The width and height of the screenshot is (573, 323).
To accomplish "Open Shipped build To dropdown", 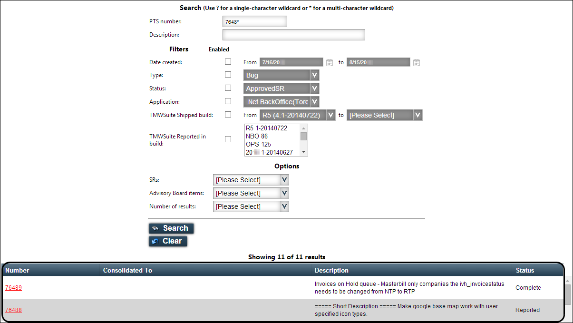I will click(384, 115).
